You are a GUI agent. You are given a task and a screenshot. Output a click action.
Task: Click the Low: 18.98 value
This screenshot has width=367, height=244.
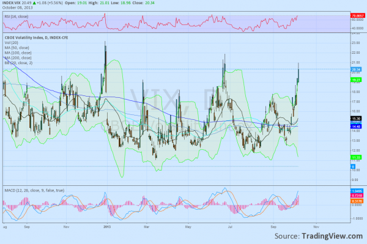tap(120, 3)
